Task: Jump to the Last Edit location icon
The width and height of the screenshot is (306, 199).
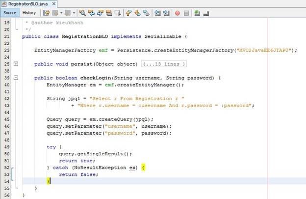Action: click(46, 13)
